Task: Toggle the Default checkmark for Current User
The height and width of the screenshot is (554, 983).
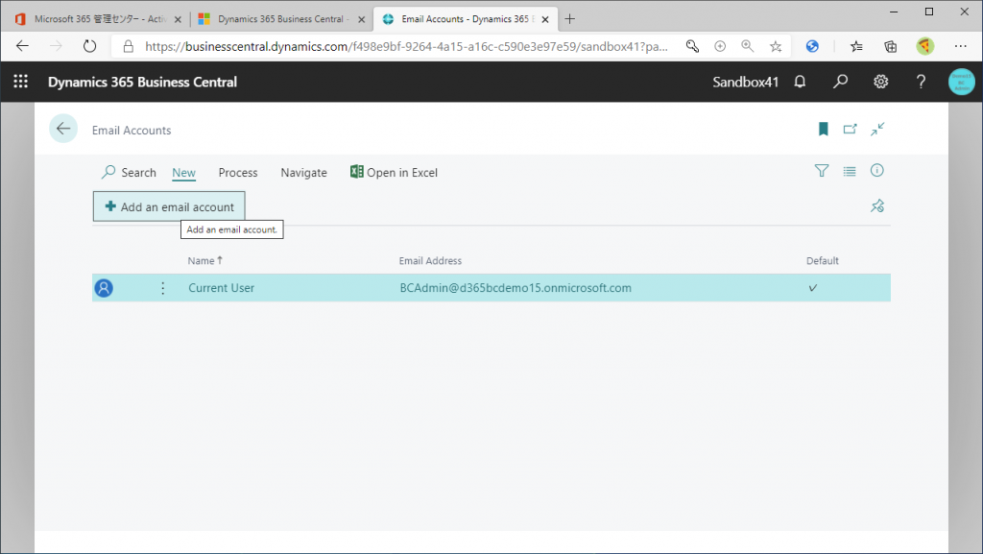Action: pos(813,288)
